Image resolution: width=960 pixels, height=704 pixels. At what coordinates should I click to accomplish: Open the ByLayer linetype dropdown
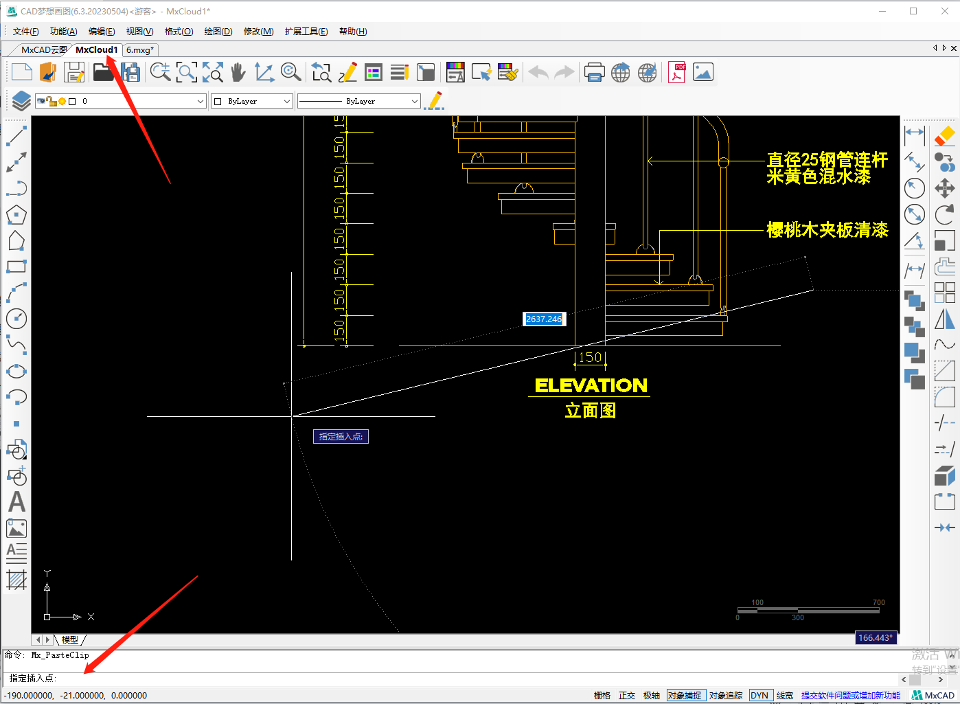pyautogui.click(x=358, y=101)
